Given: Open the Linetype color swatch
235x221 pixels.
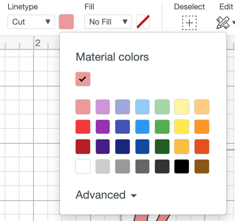Looking at the screenshot, I should click(x=66, y=22).
